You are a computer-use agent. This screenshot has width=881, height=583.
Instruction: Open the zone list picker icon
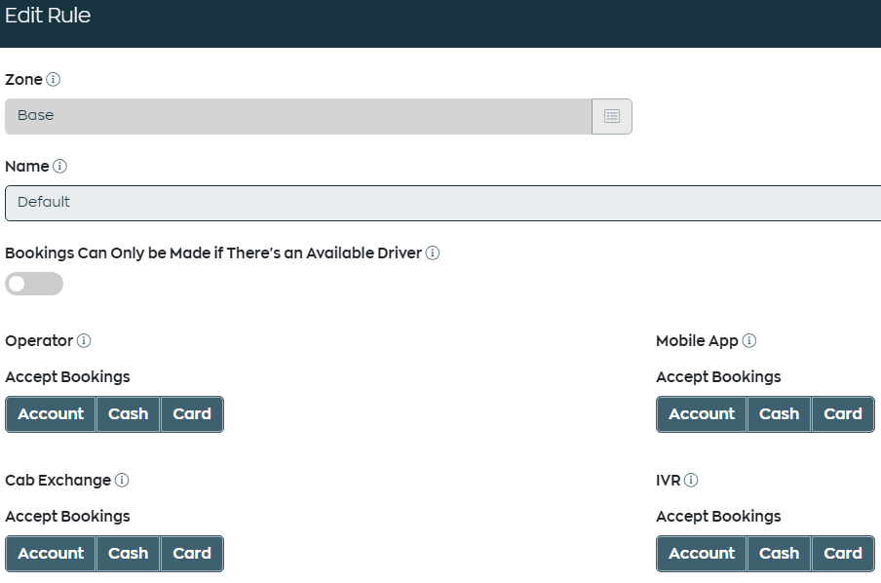tap(612, 116)
